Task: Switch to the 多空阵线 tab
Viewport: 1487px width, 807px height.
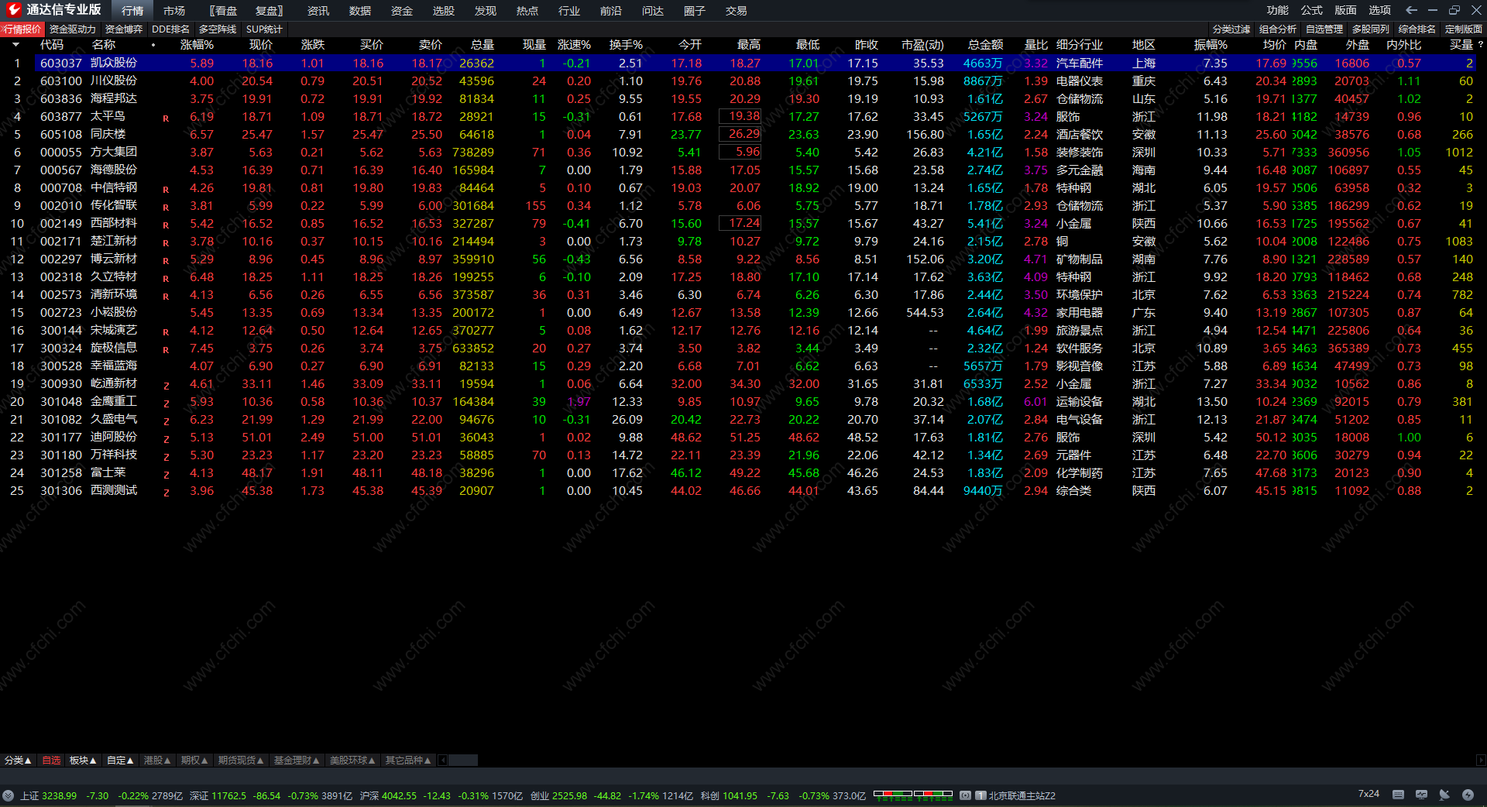Action: (x=218, y=29)
